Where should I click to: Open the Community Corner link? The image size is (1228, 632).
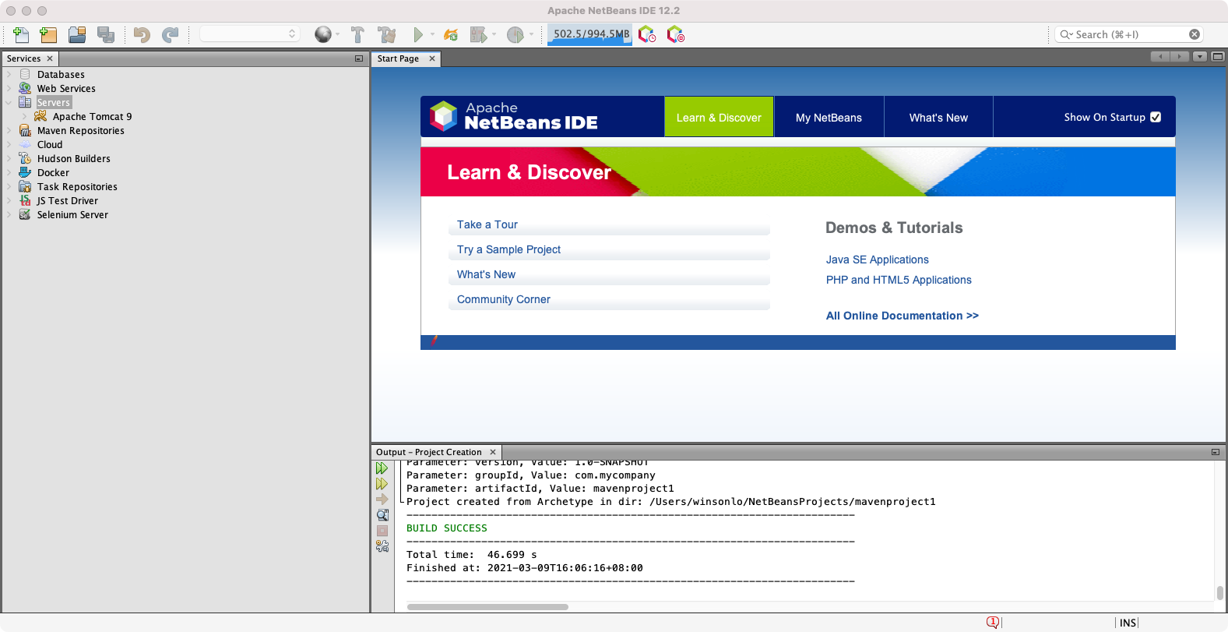[503, 299]
